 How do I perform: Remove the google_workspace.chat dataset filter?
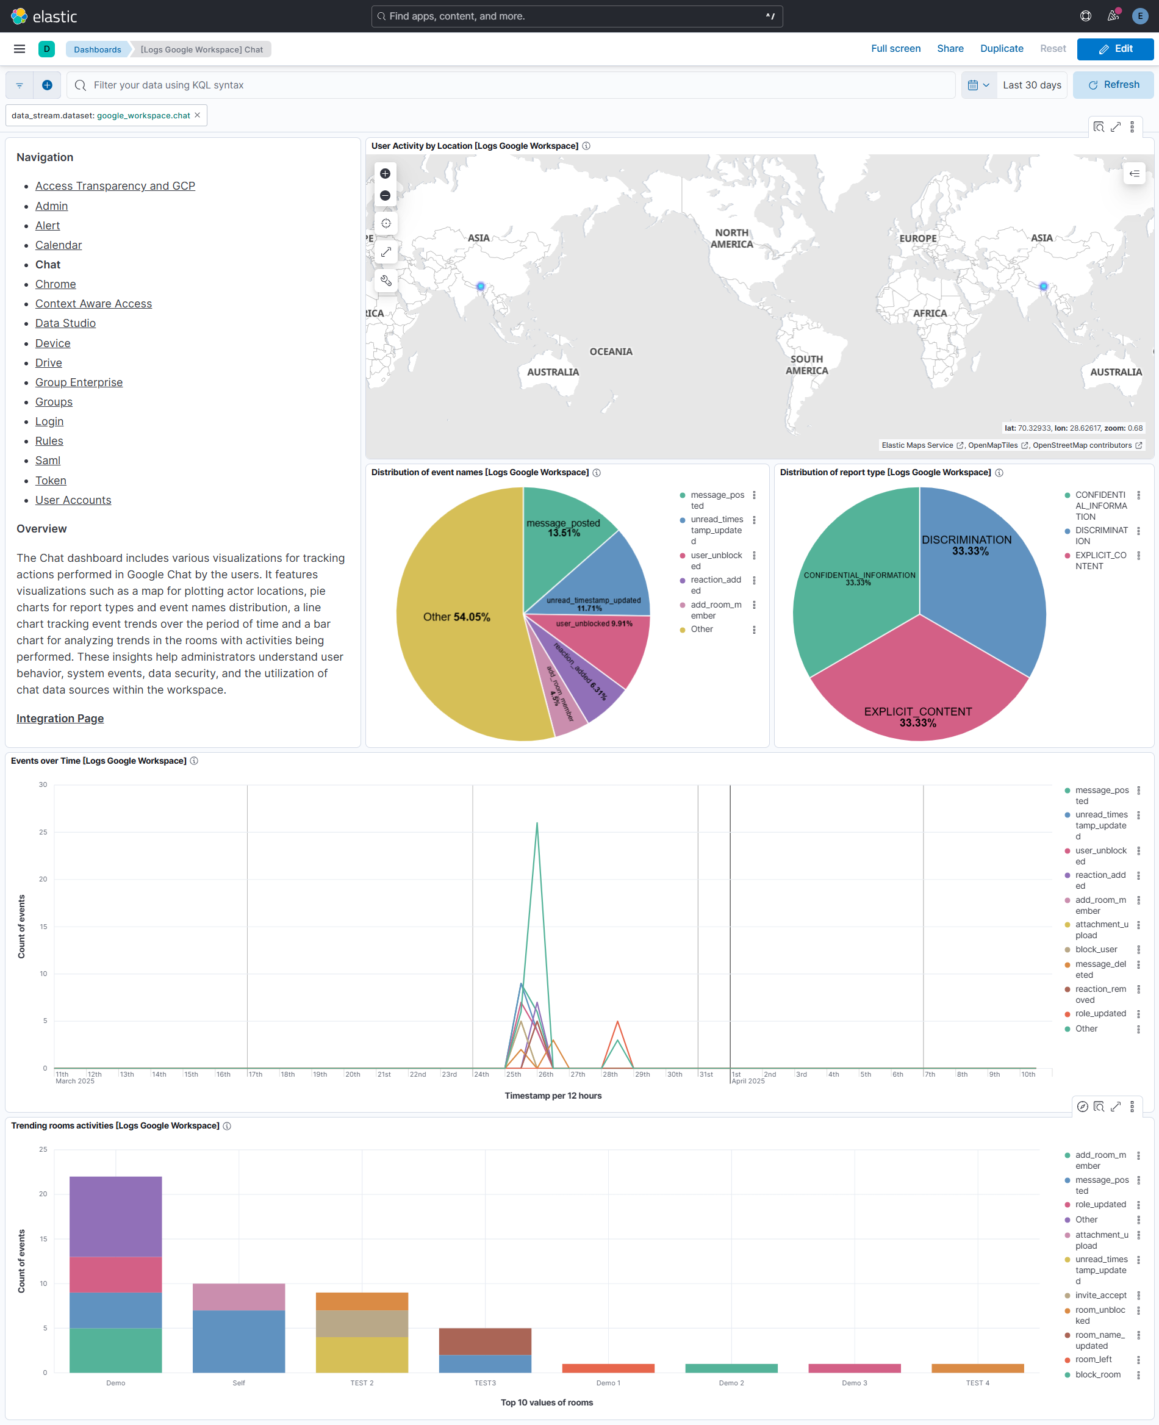[198, 115]
